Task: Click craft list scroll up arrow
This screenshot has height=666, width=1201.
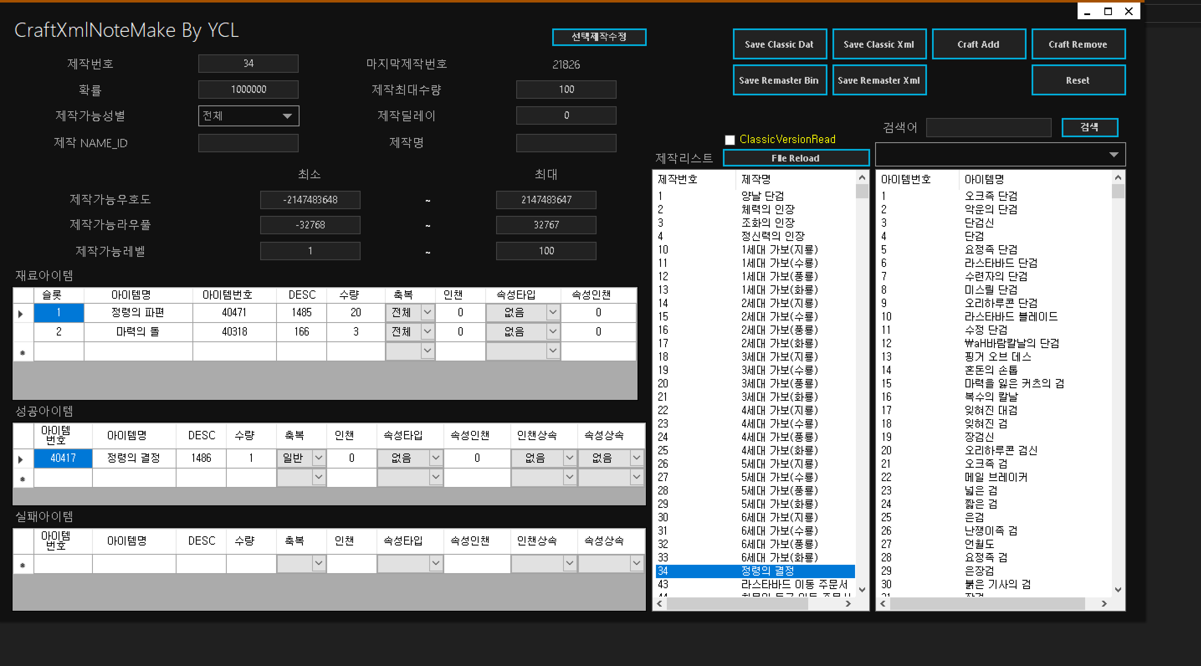Action: [862, 178]
